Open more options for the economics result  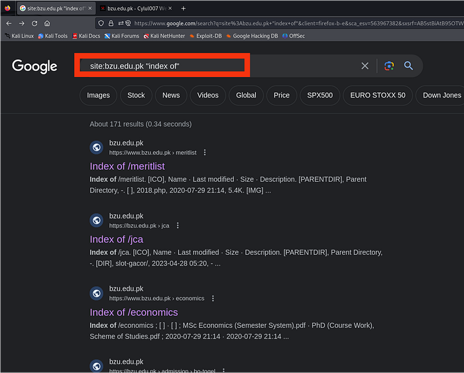(x=213, y=299)
